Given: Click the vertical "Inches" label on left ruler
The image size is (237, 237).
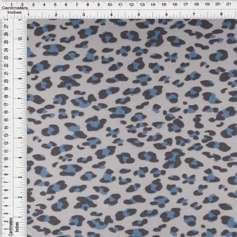Looking at the screenshot, I should pyautogui.click(x=17, y=227).
